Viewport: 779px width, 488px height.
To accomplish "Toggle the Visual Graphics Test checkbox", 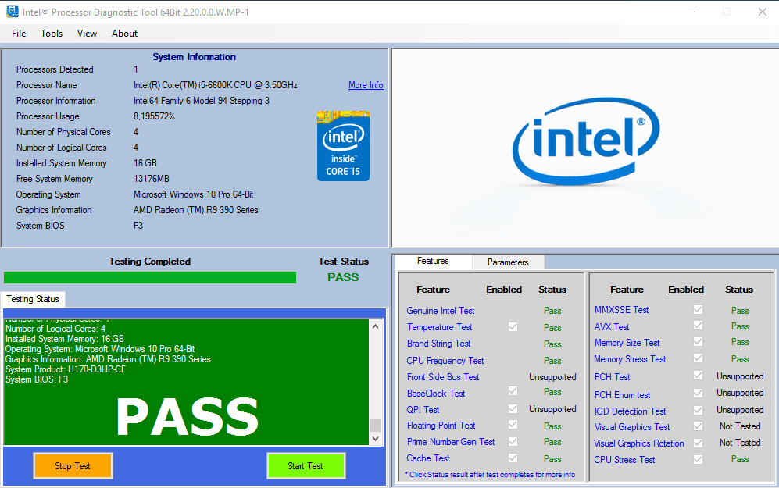I will pos(698,426).
